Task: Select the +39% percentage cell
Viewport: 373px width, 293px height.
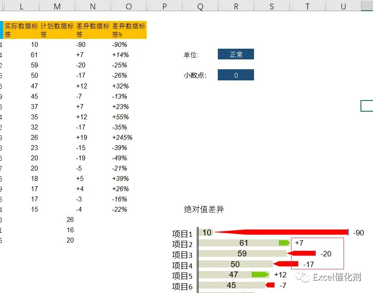Action: click(129, 179)
